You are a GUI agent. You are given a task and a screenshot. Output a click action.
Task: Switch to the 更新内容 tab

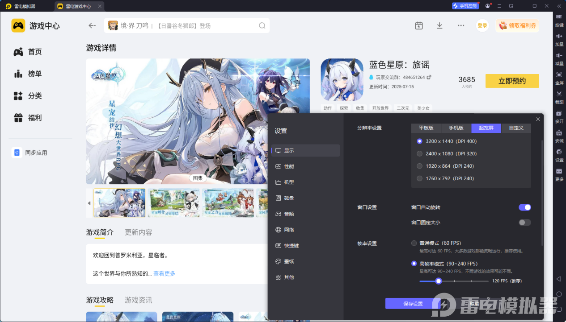coord(139,232)
